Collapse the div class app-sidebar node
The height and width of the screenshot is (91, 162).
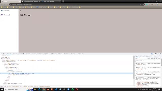(4, 63)
